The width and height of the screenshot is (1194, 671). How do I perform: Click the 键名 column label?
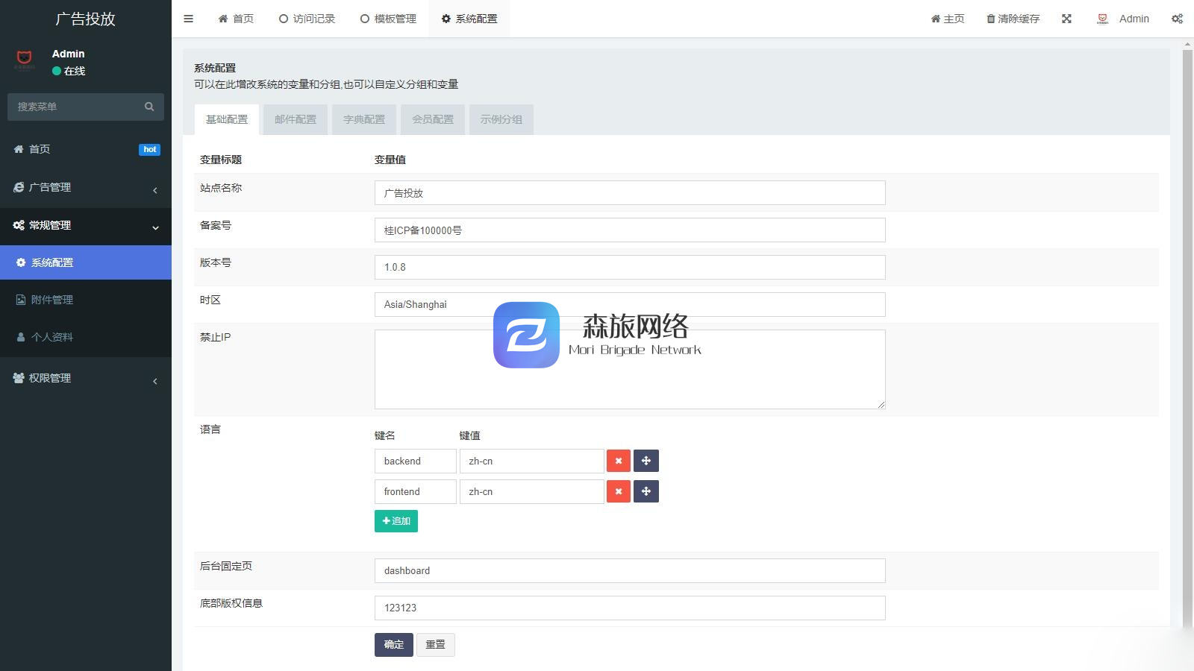pos(385,435)
